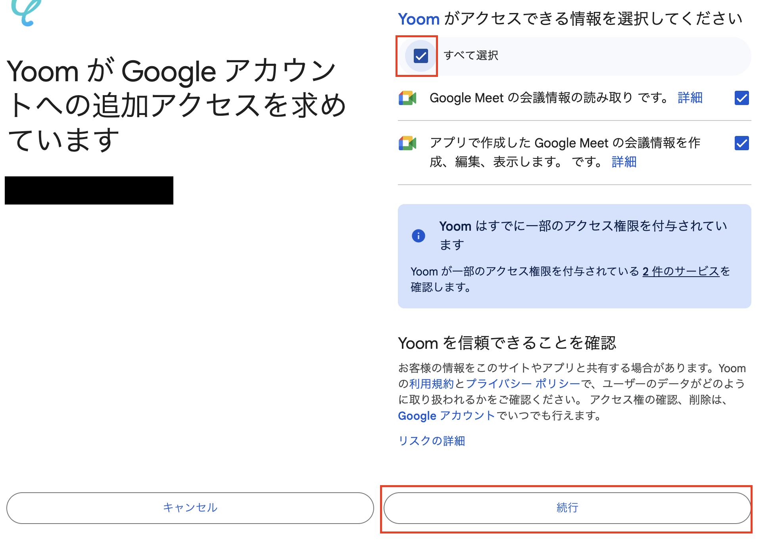
Task: Click the リスクの詳細 link
Action: point(432,441)
